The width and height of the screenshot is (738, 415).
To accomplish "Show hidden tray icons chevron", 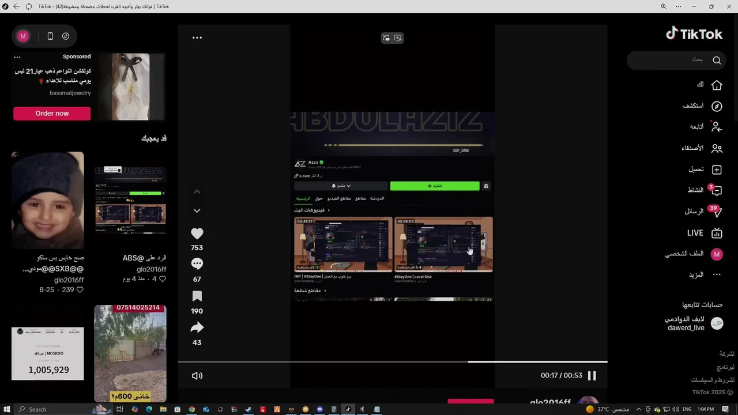I will 639,409.
